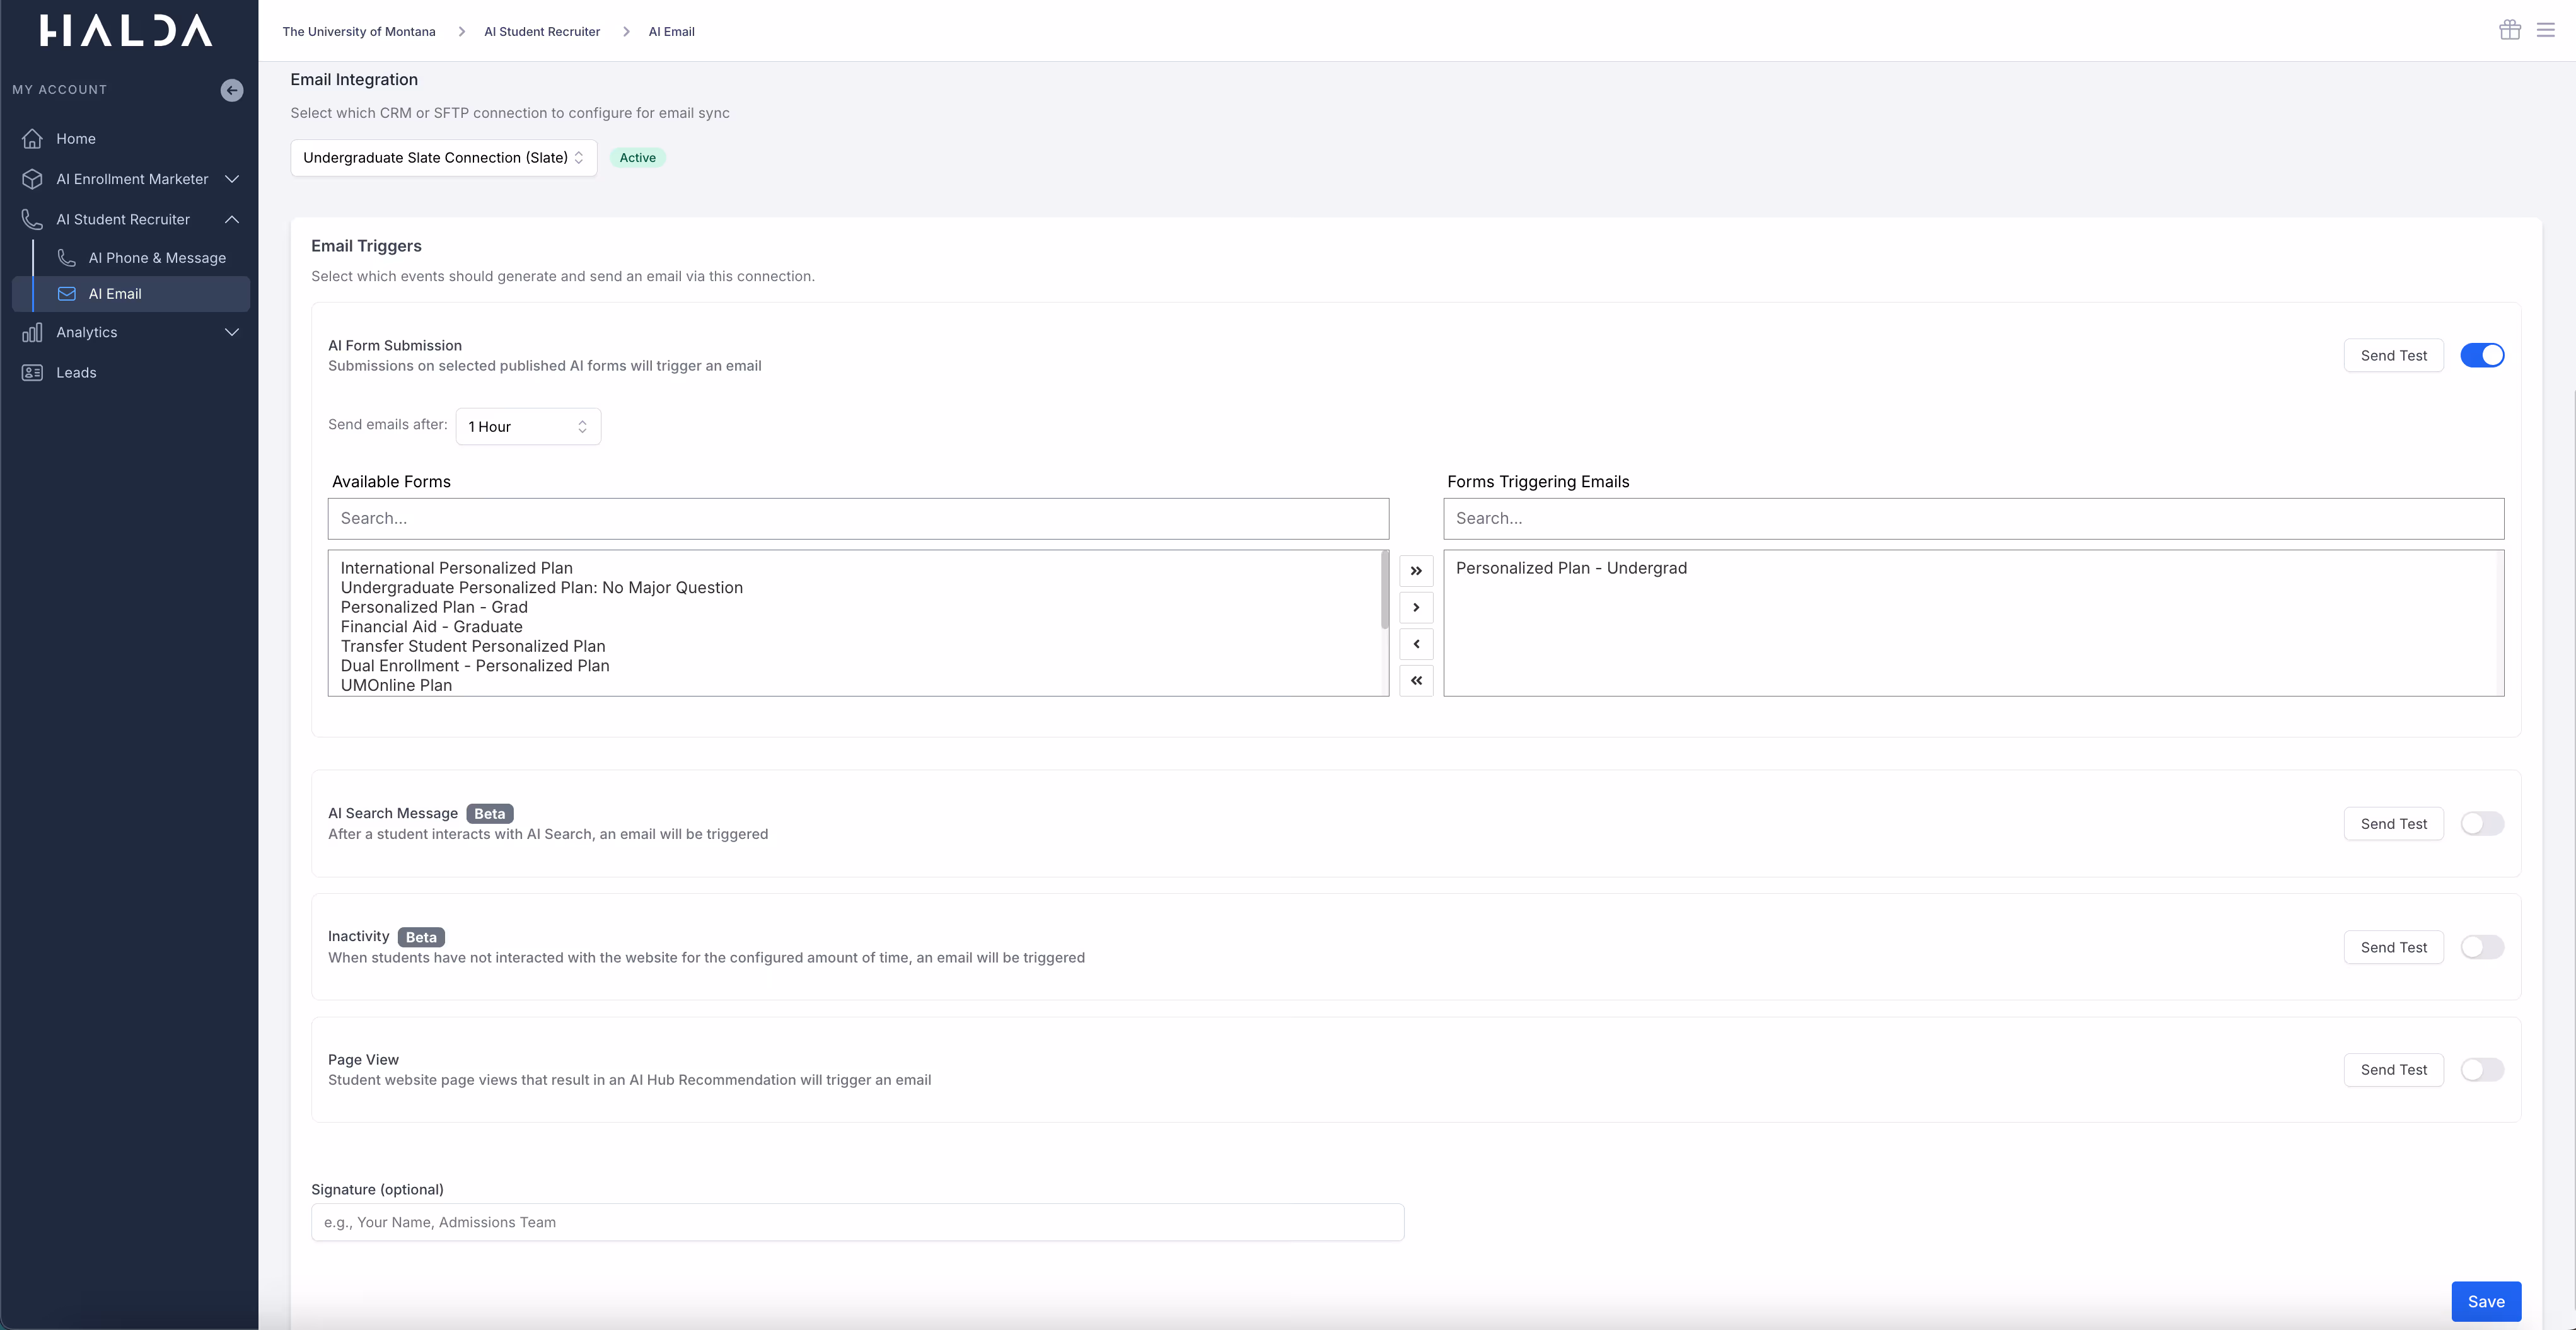Disable the AI Form Submission toggle
Viewport: 2576px width, 1330px height.
pyautogui.click(x=2482, y=355)
